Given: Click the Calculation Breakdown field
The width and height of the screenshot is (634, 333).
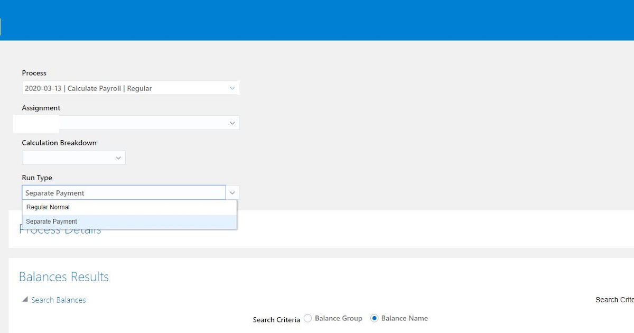Looking at the screenshot, I should 69,157.
